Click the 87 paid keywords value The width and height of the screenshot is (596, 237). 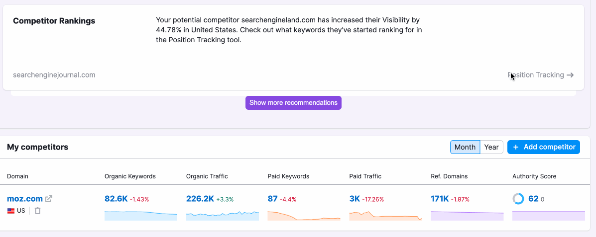click(x=272, y=199)
